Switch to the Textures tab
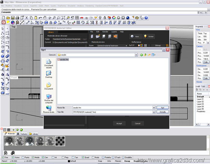210x164 pixels. pos(22,134)
